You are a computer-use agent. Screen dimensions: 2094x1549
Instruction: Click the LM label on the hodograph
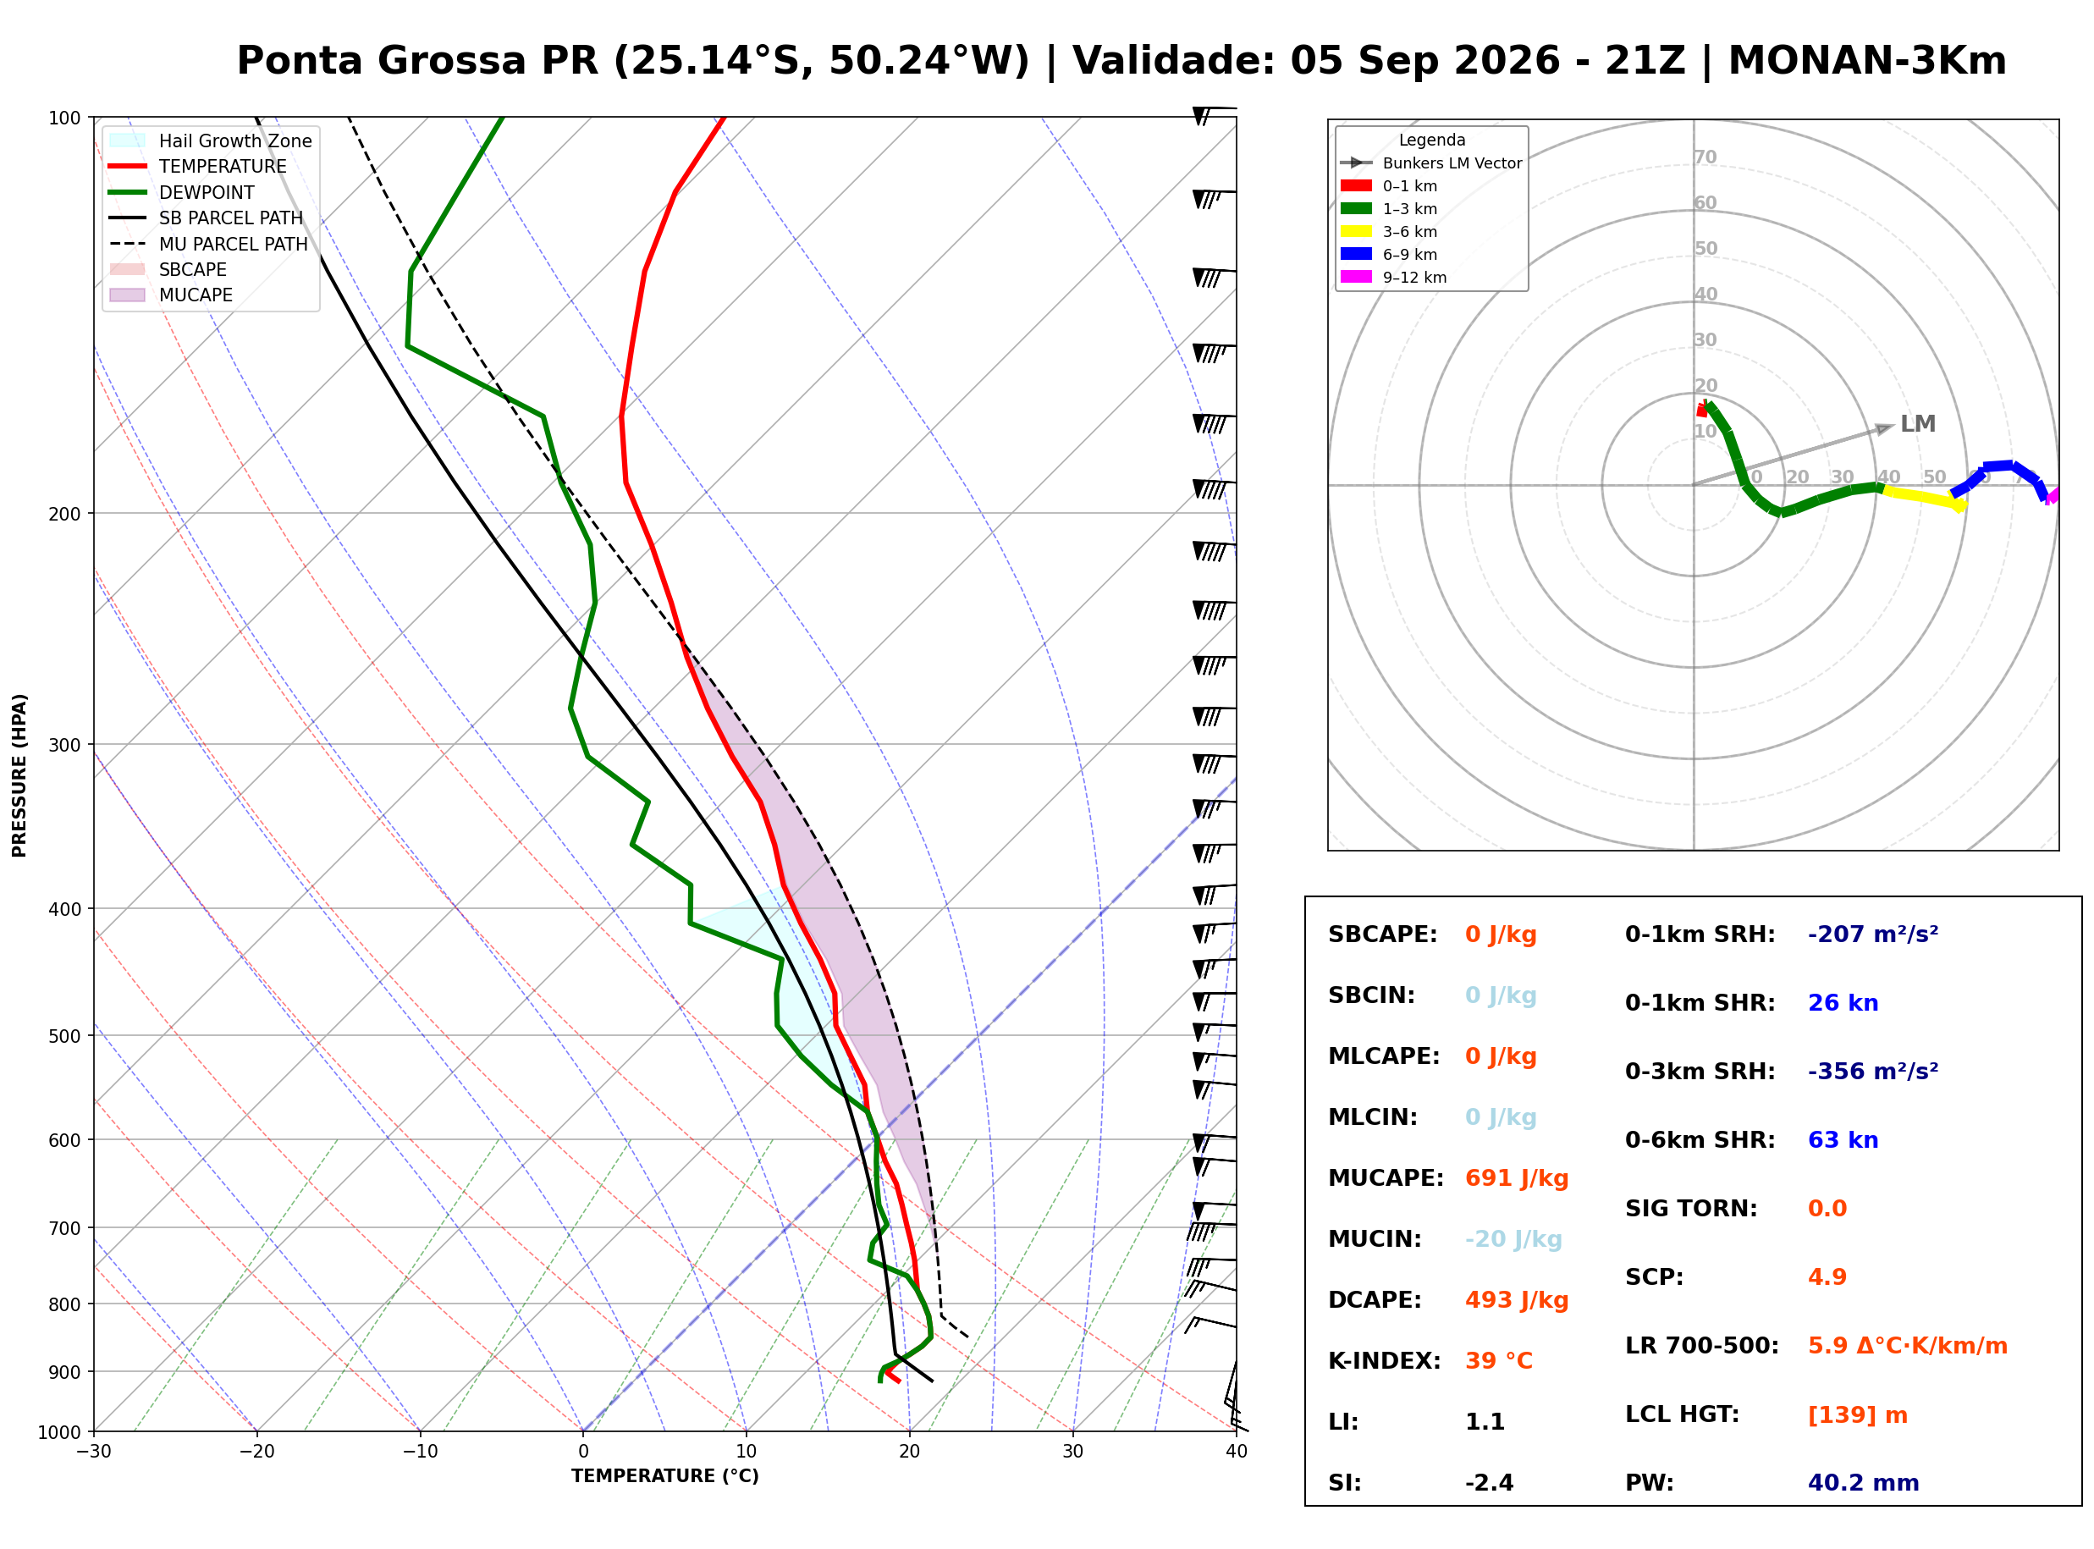click(x=1918, y=424)
